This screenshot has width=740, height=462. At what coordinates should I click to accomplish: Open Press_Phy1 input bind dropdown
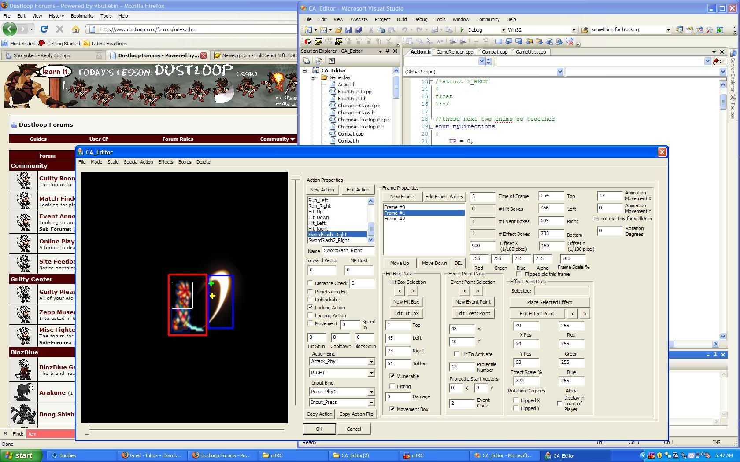coord(371,392)
